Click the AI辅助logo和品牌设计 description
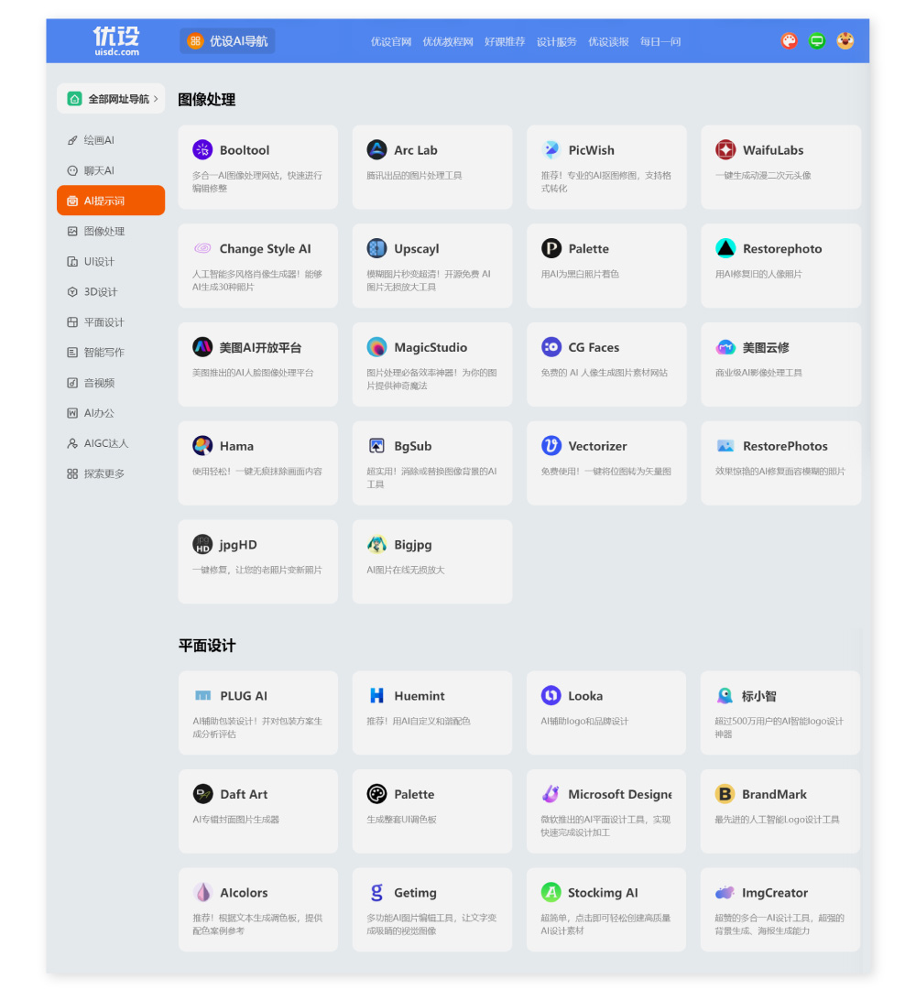Screen dimensions: 916x990 pos(583,721)
